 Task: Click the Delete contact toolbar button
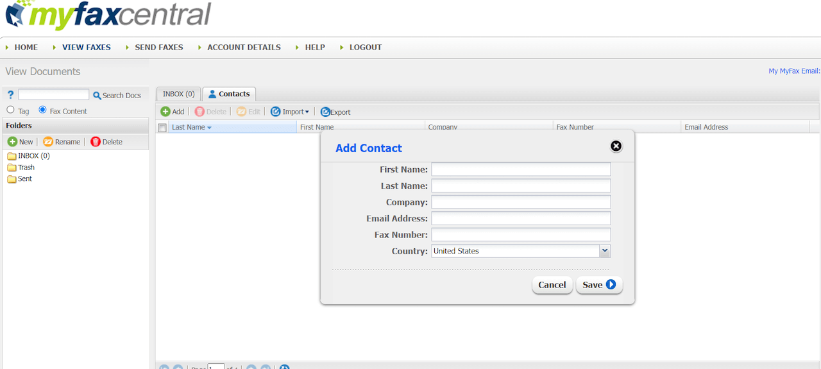point(210,112)
